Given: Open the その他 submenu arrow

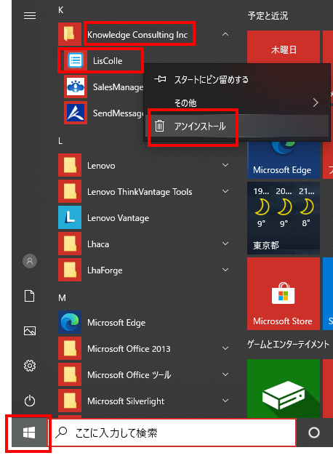Looking at the screenshot, I should (316, 103).
